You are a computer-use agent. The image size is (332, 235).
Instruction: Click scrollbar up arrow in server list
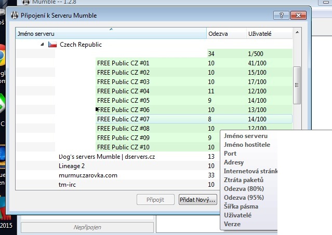(297, 32)
